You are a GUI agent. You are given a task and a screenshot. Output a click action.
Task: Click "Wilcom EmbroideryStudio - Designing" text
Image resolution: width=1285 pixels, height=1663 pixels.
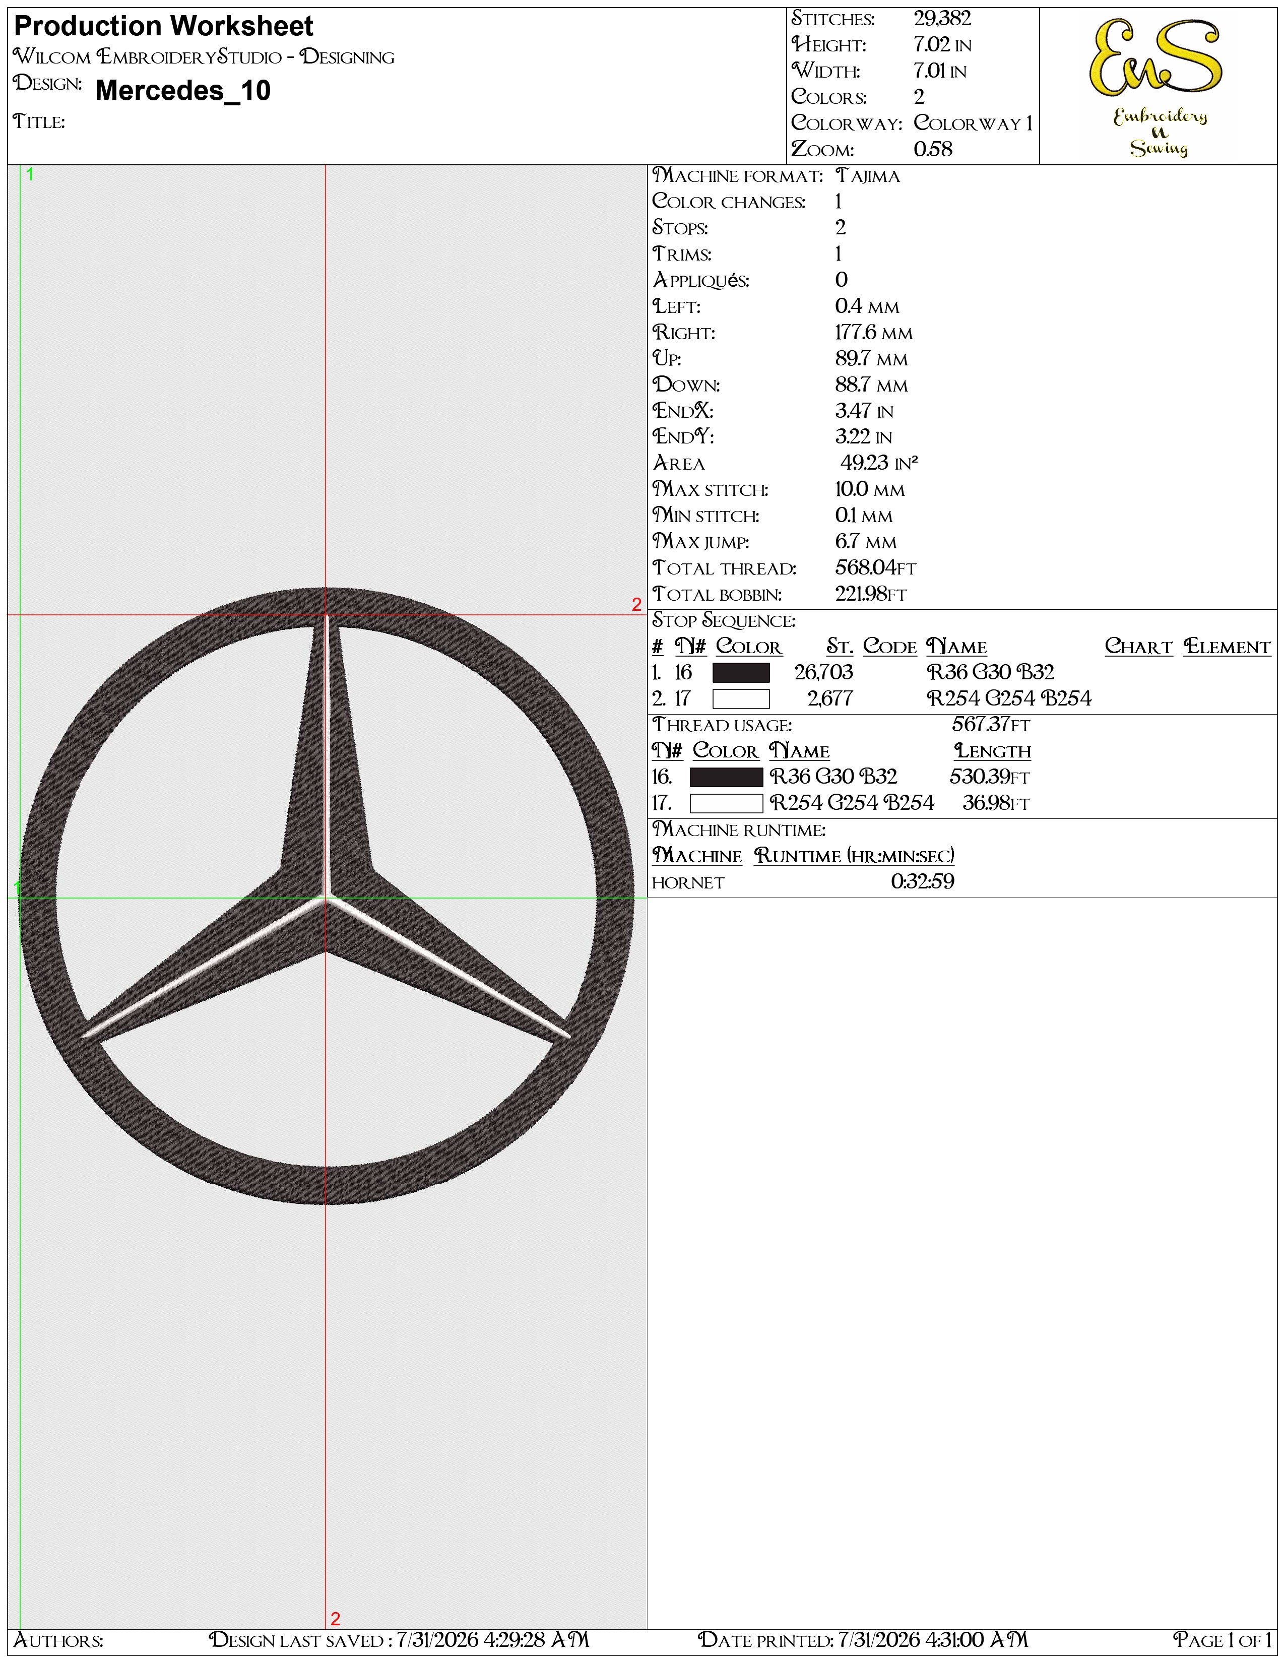(x=204, y=57)
